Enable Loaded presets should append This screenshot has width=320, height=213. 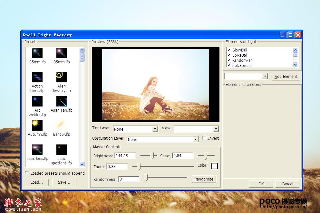coord(27,173)
